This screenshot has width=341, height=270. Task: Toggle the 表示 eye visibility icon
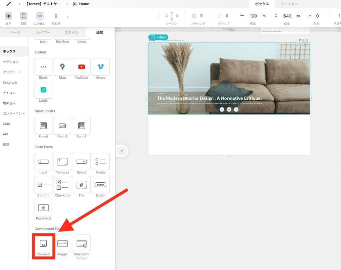click(8, 16)
